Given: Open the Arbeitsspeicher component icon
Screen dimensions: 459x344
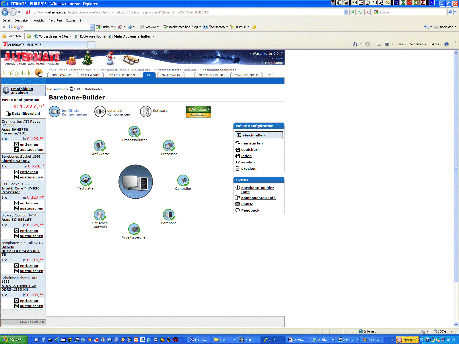Looking at the screenshot, I should click(134, 229).
